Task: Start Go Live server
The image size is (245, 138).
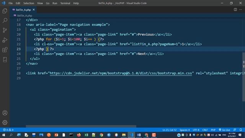Action: (x=224, y=130)
